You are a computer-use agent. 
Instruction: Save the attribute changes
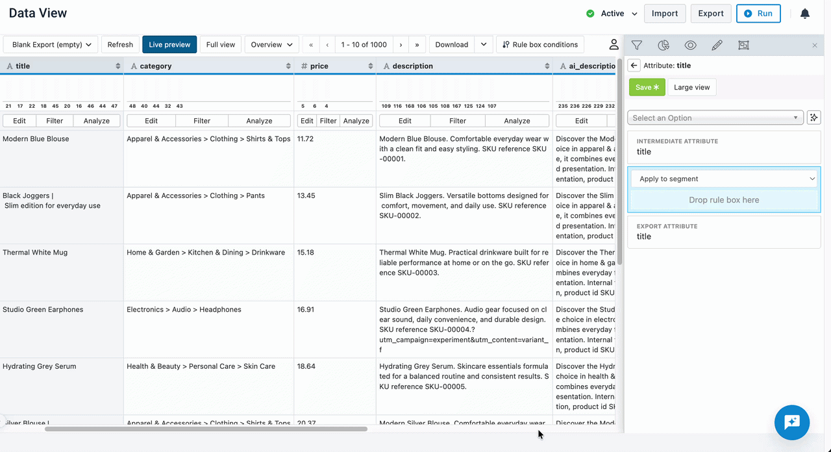click(x=647, y=87)
